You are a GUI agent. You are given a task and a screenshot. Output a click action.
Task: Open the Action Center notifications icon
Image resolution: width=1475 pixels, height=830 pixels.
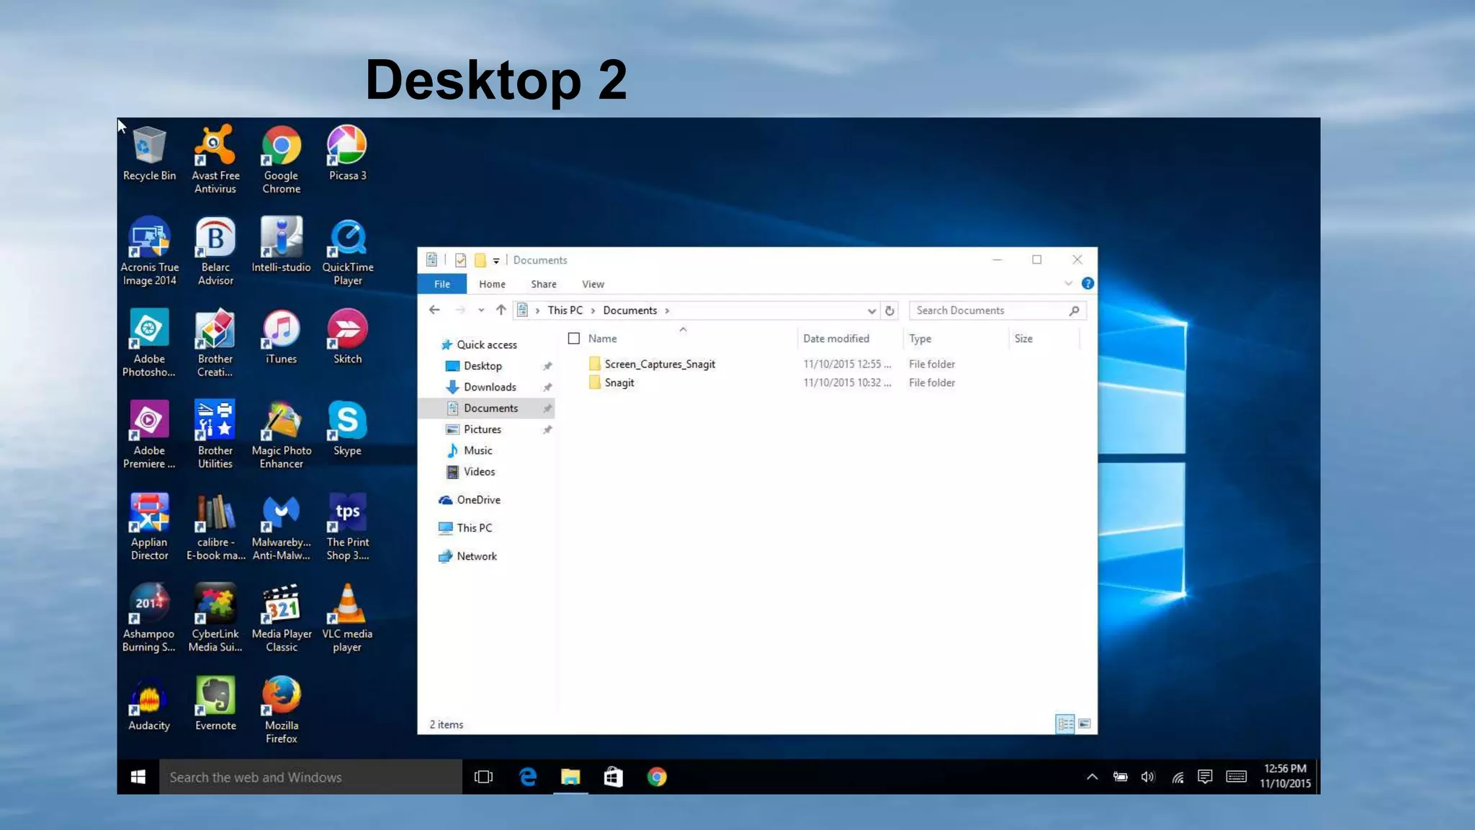tap(1205, 777)
